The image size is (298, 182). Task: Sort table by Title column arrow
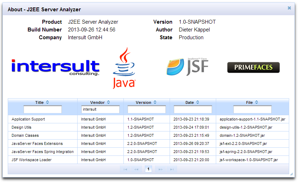pos(47,102)
